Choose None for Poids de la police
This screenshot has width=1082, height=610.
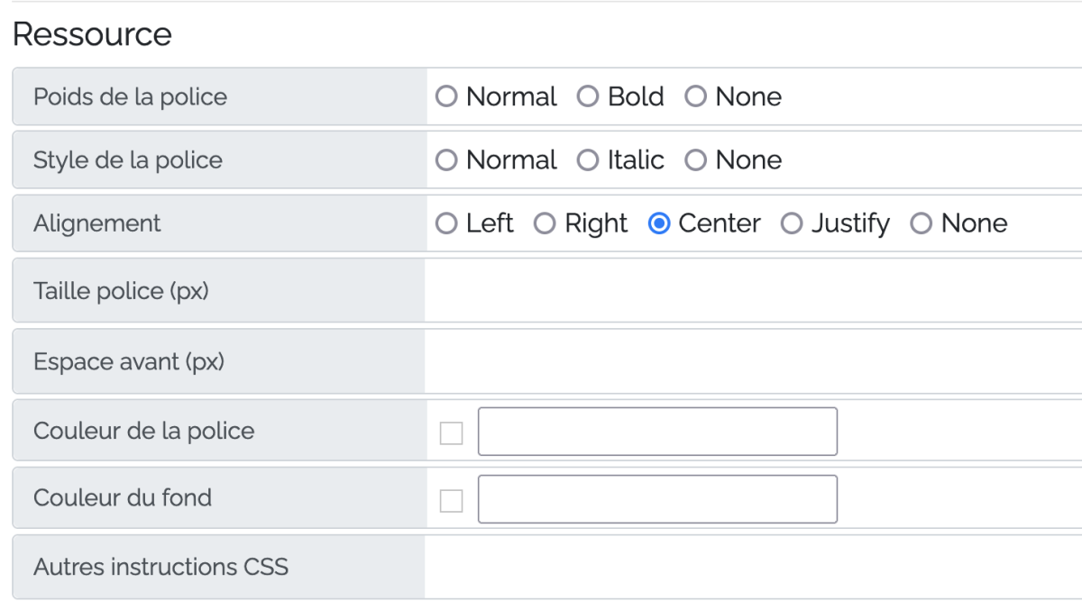[x=695, y=96]
